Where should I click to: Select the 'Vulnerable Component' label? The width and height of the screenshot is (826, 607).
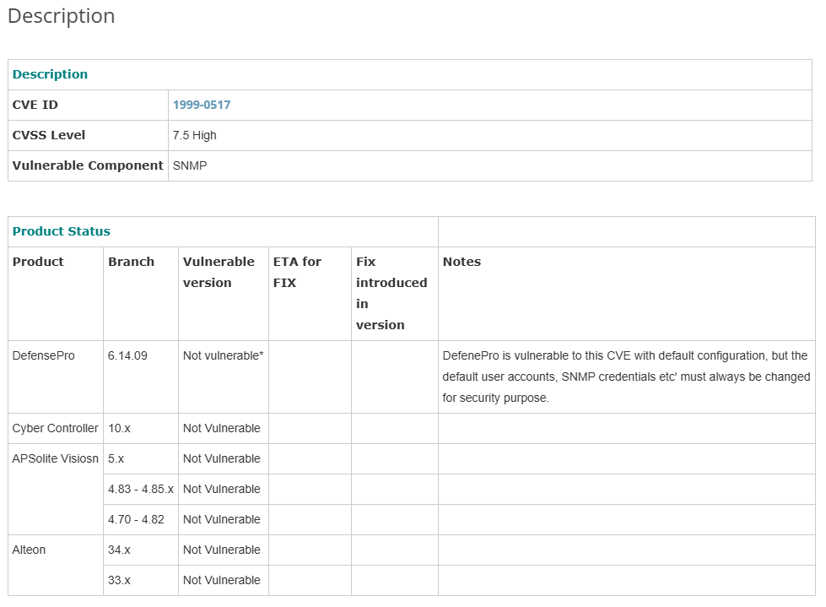[88, 165]
